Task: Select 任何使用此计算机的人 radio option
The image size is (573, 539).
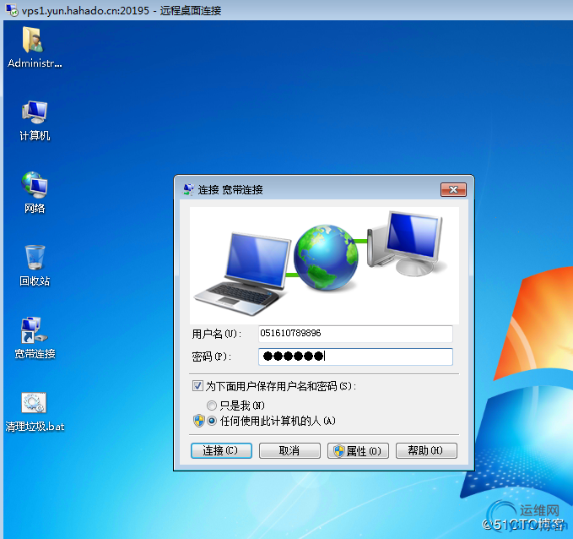Action: click(212, 421)
